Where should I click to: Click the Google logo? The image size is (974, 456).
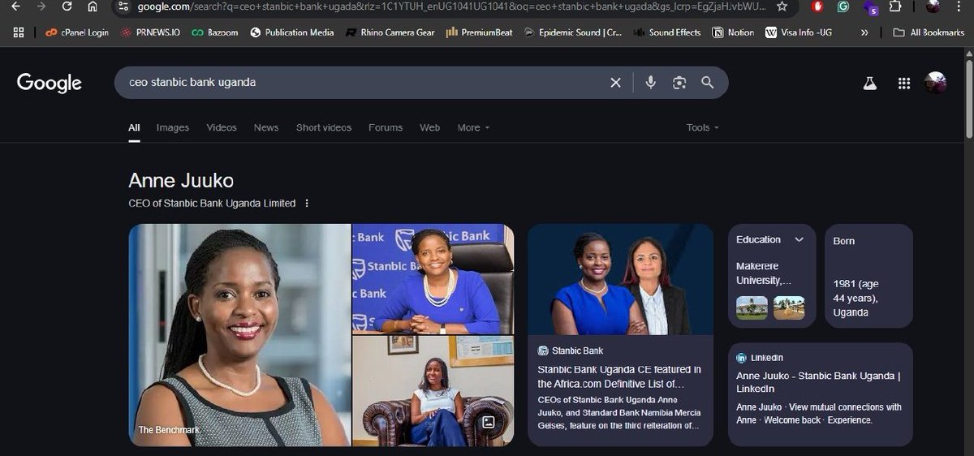[50, 83]
